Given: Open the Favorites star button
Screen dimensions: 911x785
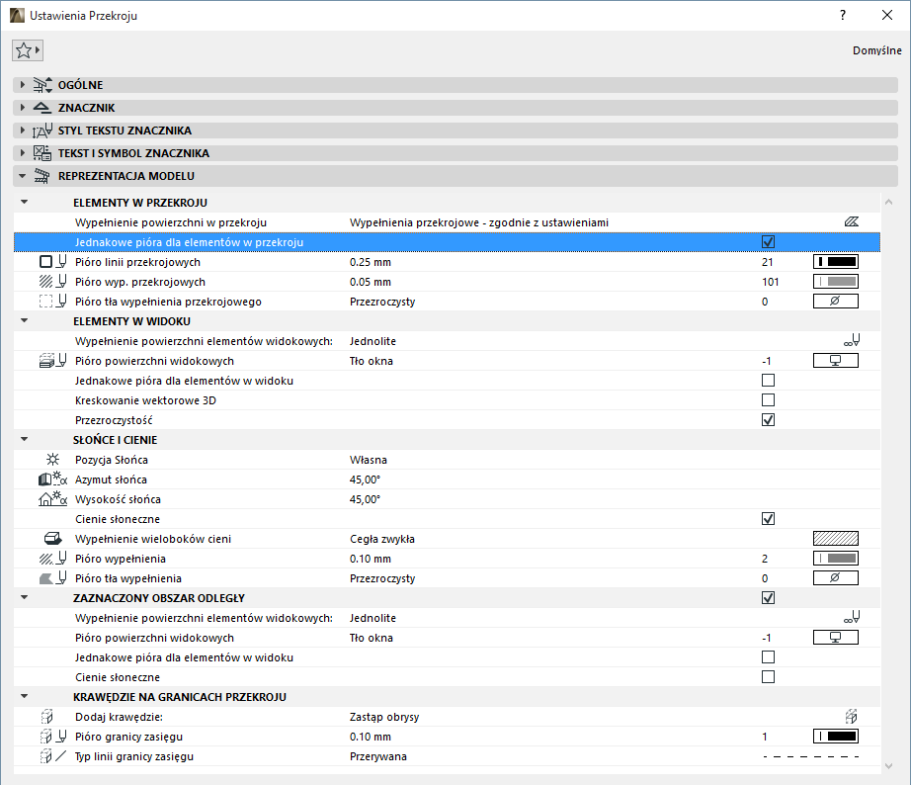Looking at the screenshot, I should coord(28,50).
